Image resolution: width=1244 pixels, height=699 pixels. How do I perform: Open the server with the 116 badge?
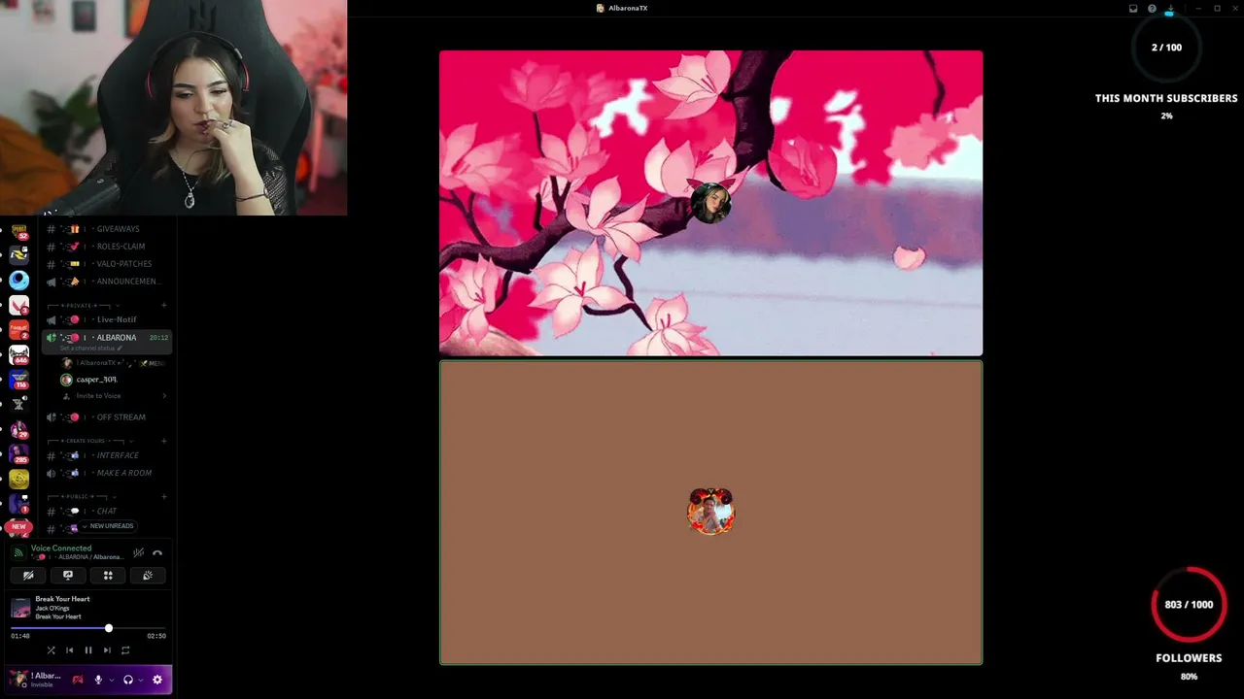click(18, 380)
